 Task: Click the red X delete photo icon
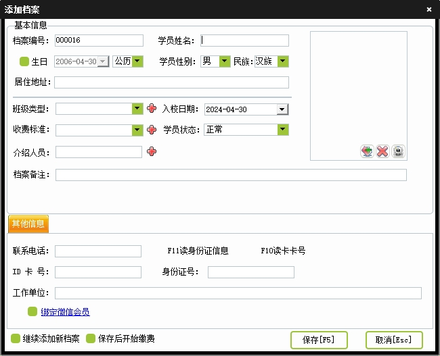[x=382, y=151]
